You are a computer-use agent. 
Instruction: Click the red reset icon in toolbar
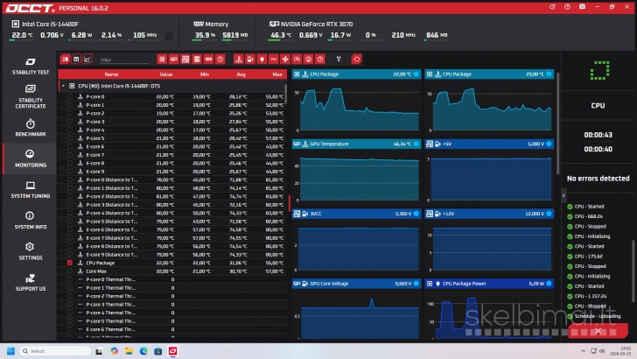pos(356,60)
